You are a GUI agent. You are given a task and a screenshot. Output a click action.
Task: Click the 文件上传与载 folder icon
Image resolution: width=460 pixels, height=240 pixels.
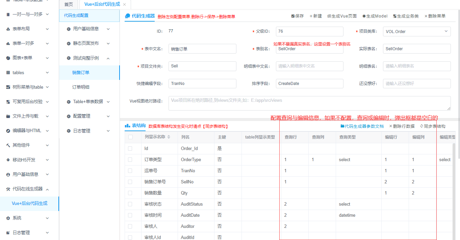[8, 116]
